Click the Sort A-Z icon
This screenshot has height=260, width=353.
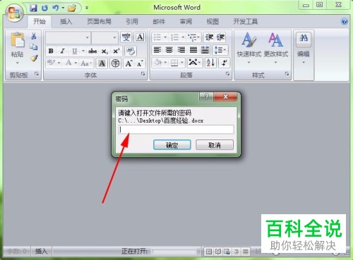click(x=210, y=63)
